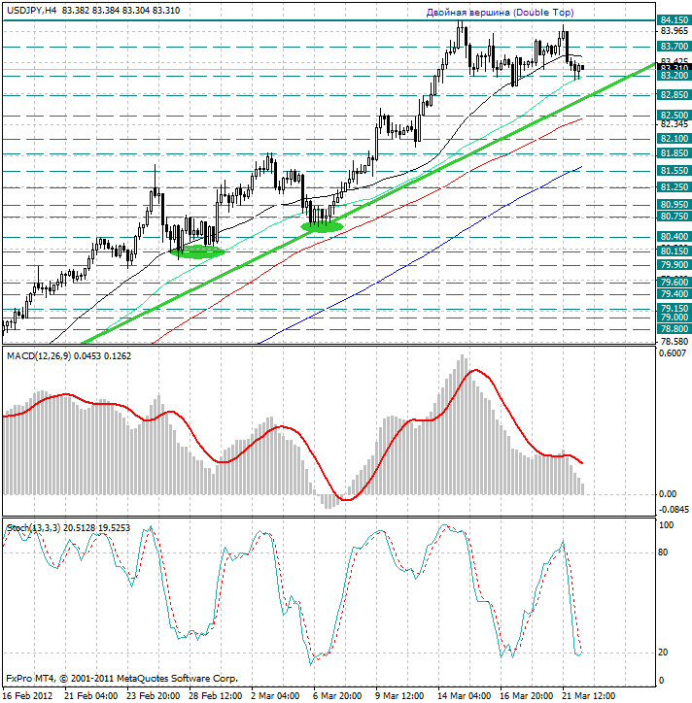Click the 28 Feb 12:00 date label
Image resolution: width=692 pixels, height=703 pixels.
coord(215,696)
